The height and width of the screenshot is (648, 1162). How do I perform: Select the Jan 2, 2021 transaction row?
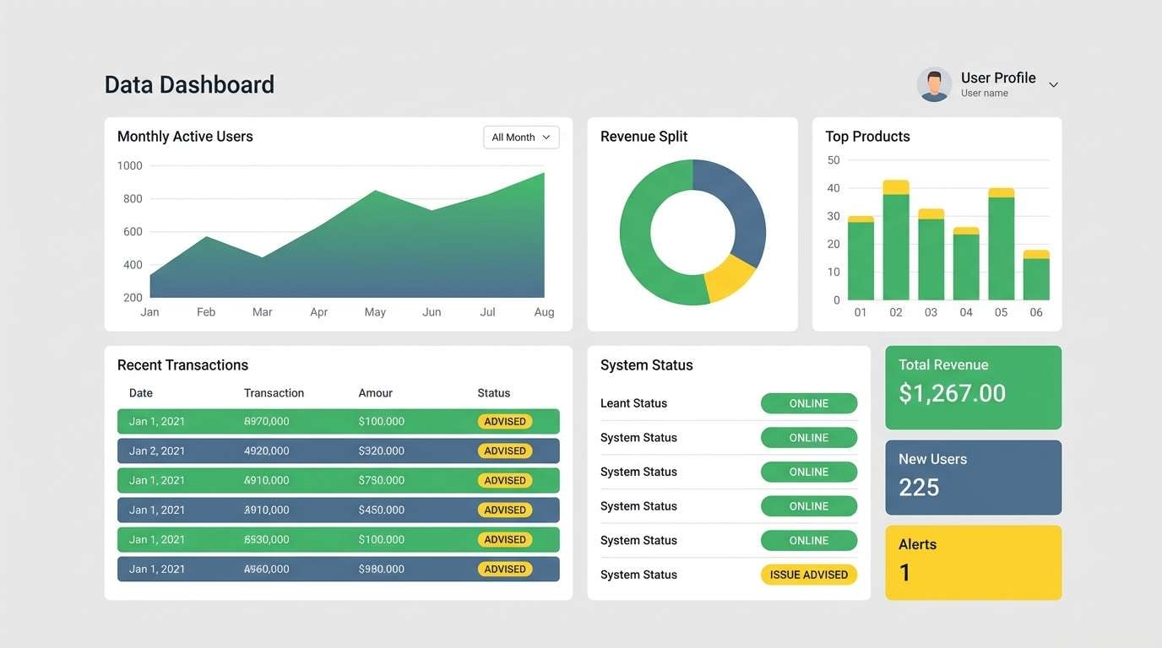pos(338,451)
